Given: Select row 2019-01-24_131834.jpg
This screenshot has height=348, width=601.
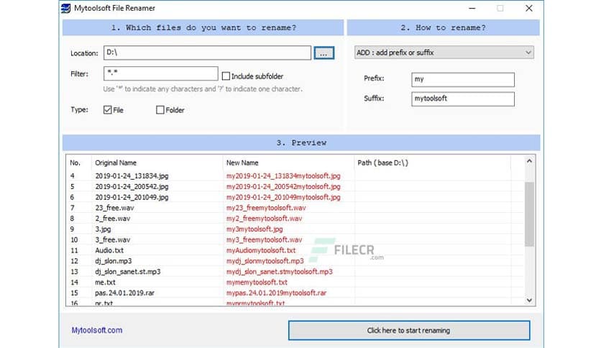Looking at the screenshot, I should point(295,176).
